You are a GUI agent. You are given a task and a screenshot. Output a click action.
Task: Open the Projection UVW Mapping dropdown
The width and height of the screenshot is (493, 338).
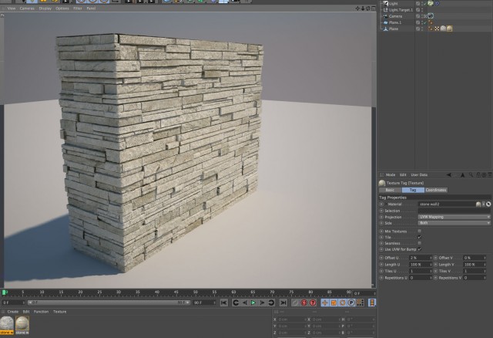click(x=454, y=217)
